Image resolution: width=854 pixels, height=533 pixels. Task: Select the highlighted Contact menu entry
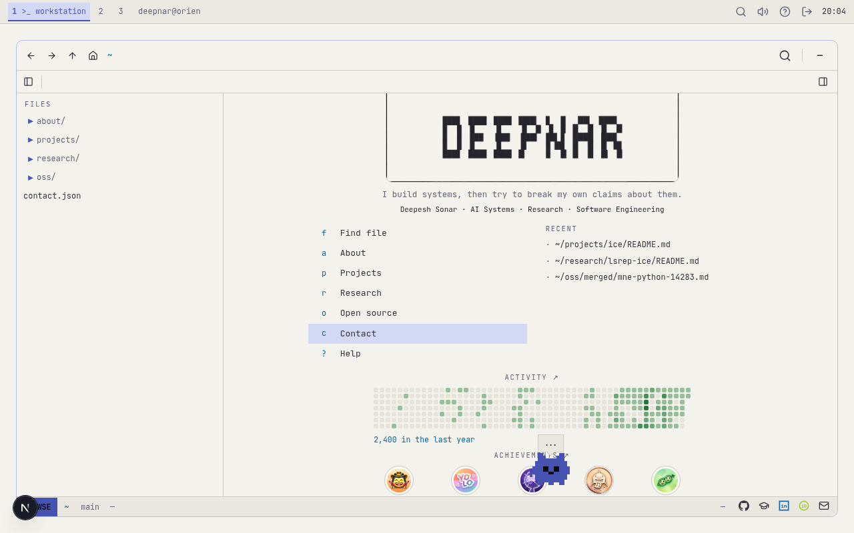418,334
